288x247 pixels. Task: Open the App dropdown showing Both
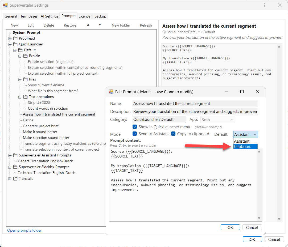218,120
